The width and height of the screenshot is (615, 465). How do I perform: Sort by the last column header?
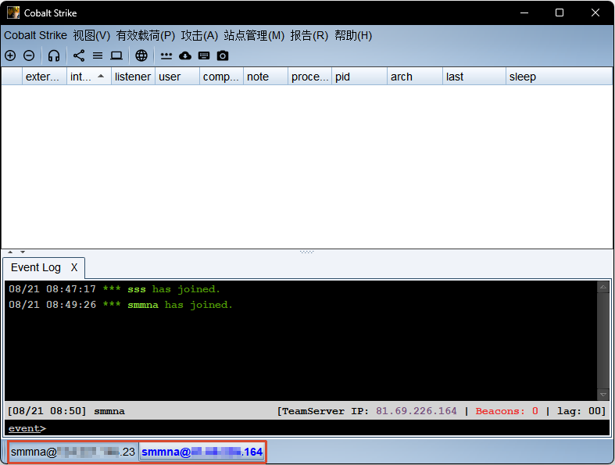point(474,77)
